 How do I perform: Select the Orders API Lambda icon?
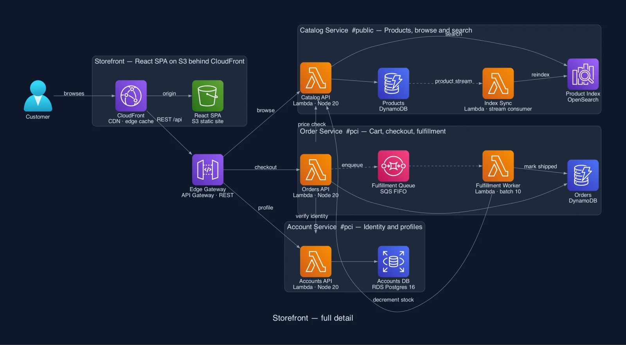pos(316,170)
